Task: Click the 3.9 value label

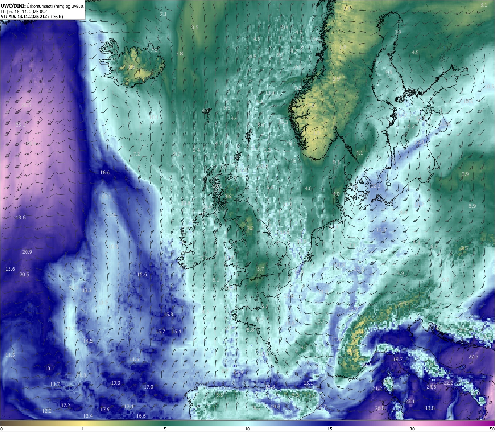Action: [465, 174]
